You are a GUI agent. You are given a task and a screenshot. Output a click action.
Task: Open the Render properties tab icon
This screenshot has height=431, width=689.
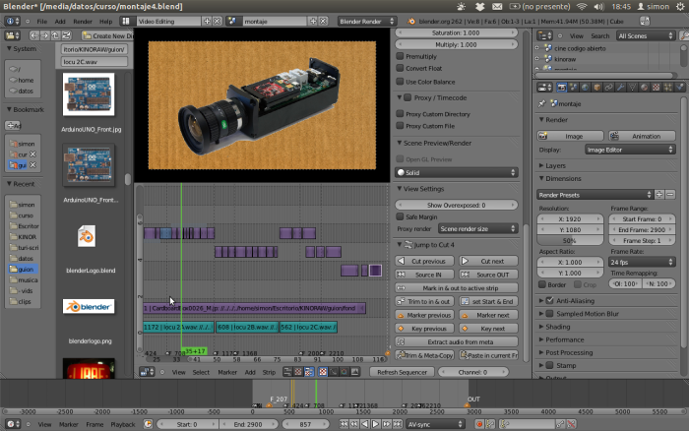click(x=562, y=88)
